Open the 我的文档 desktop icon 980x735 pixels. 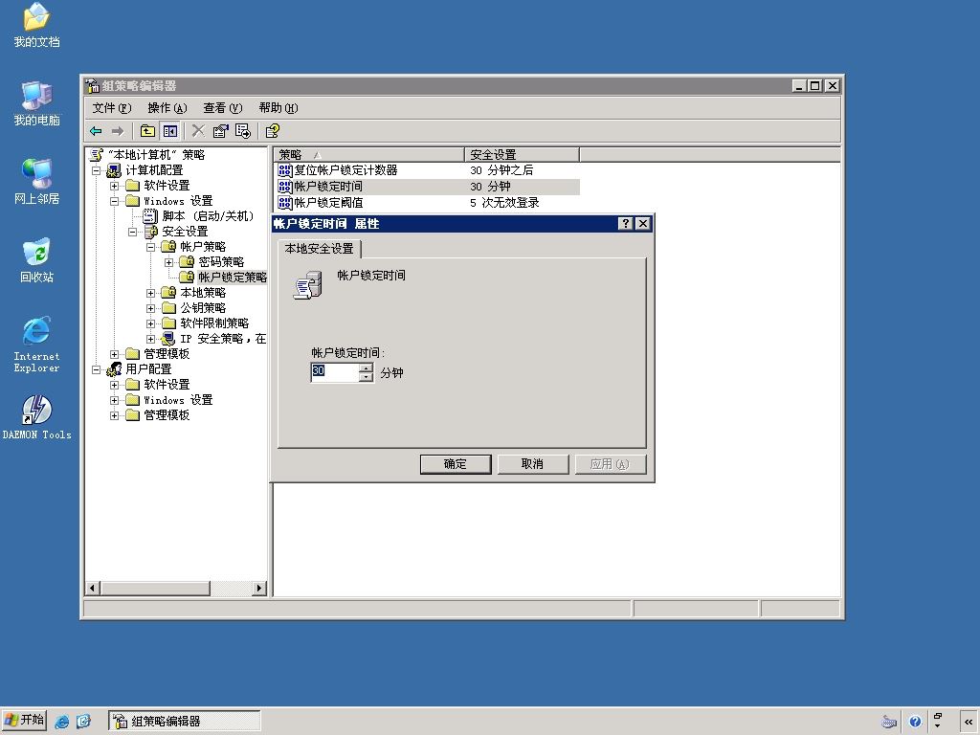tap(36, 25)
